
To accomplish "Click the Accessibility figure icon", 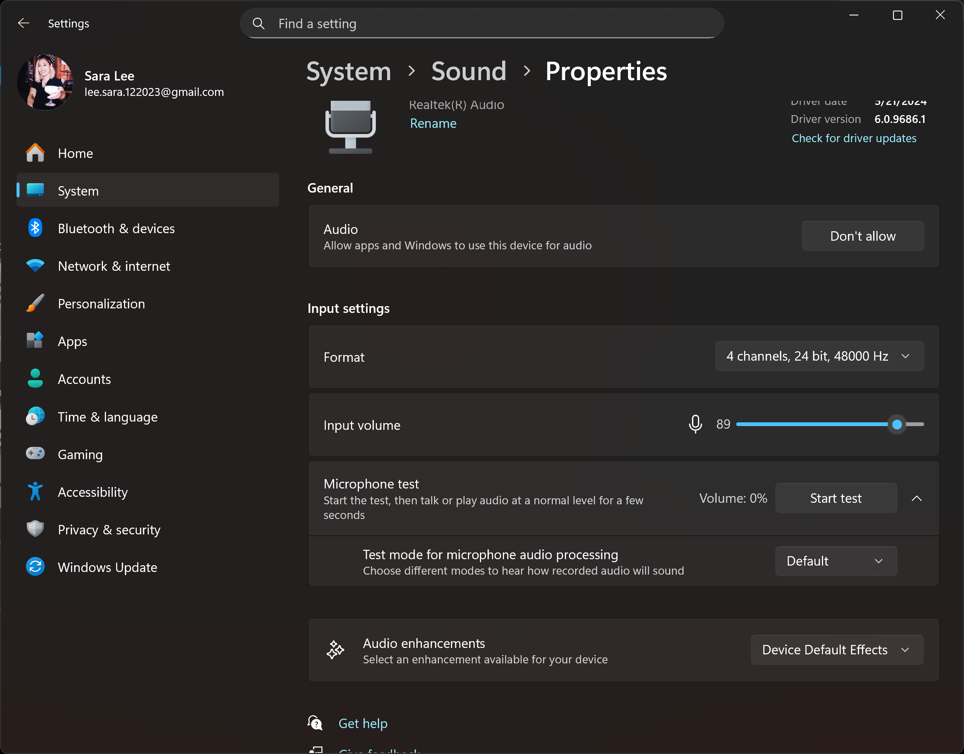I will (x=35, y=492).
